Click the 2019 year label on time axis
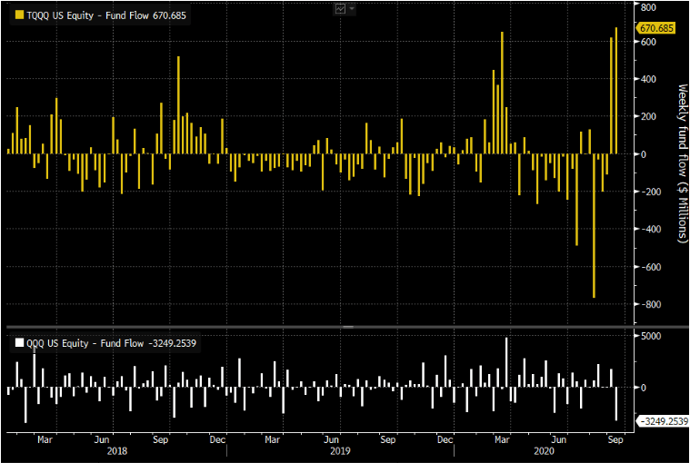 pos(340,451)
